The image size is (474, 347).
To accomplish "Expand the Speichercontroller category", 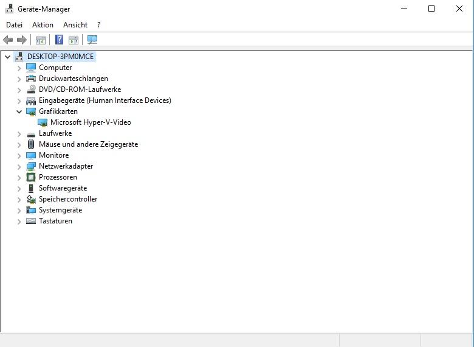I will click(19, 200).
